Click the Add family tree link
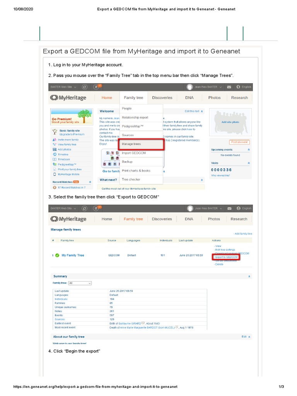The width and height of the screenshot is (297, 396). [x=243, y=234]
